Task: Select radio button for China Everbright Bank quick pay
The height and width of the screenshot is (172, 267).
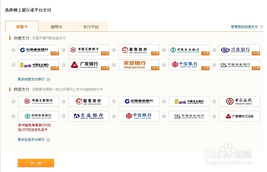Action: pos(13,65)
